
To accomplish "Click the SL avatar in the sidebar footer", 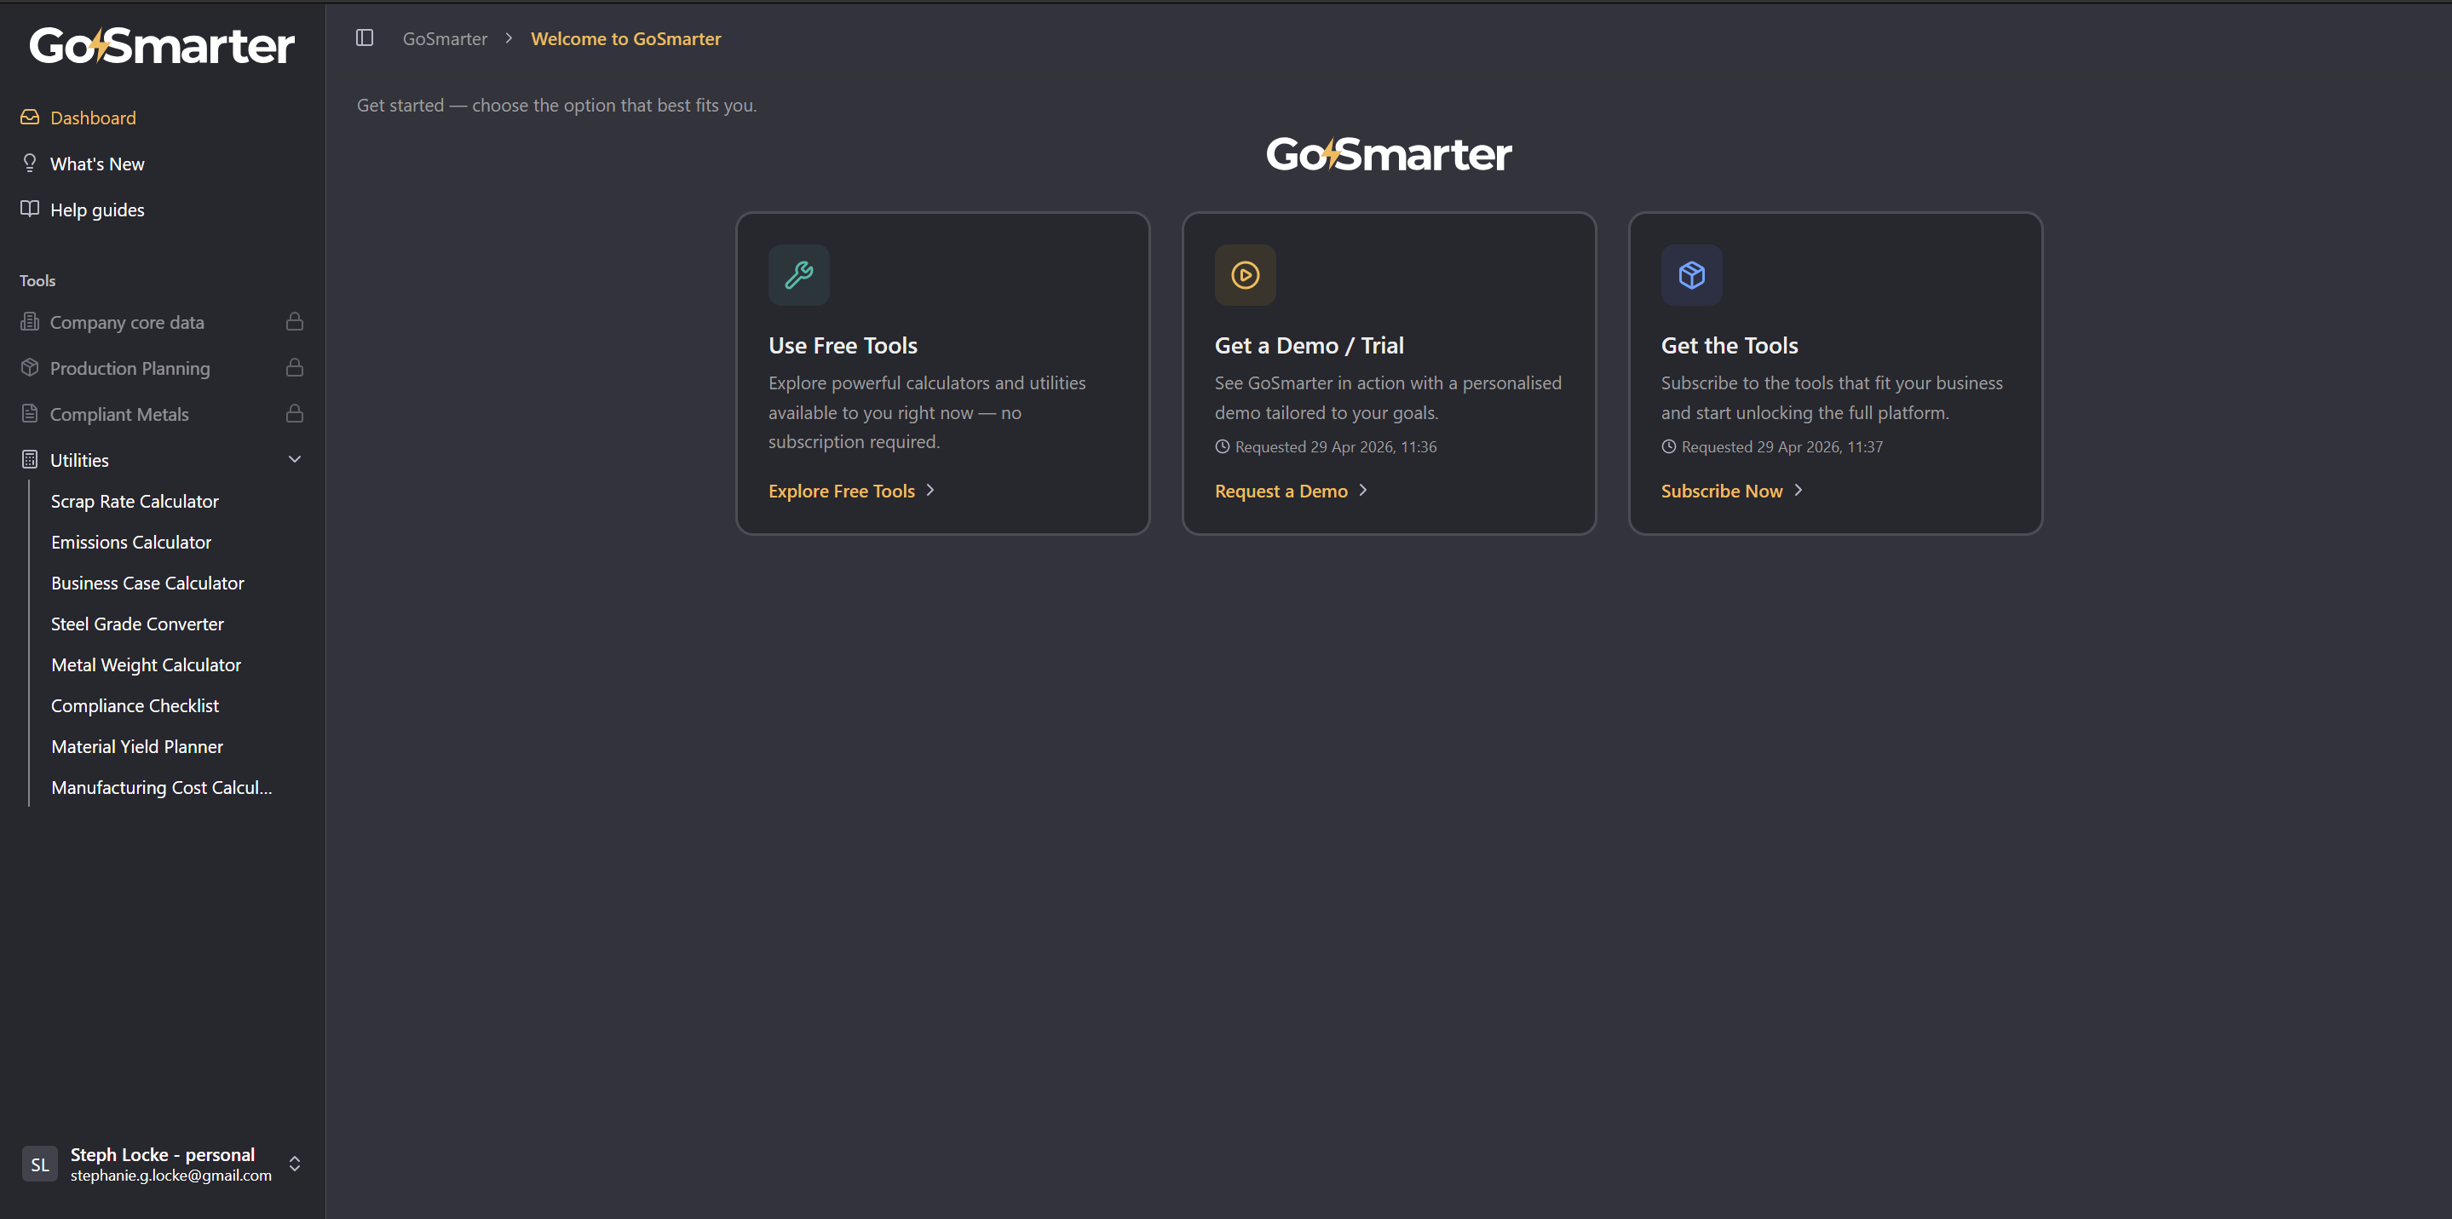I will pos(40,1164).
